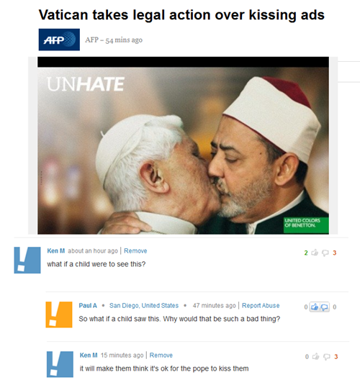Click San Diego, United States location link

[144, 305]
